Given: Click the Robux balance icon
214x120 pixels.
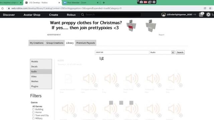Looking at the screenshot, I should pos(208,15).
